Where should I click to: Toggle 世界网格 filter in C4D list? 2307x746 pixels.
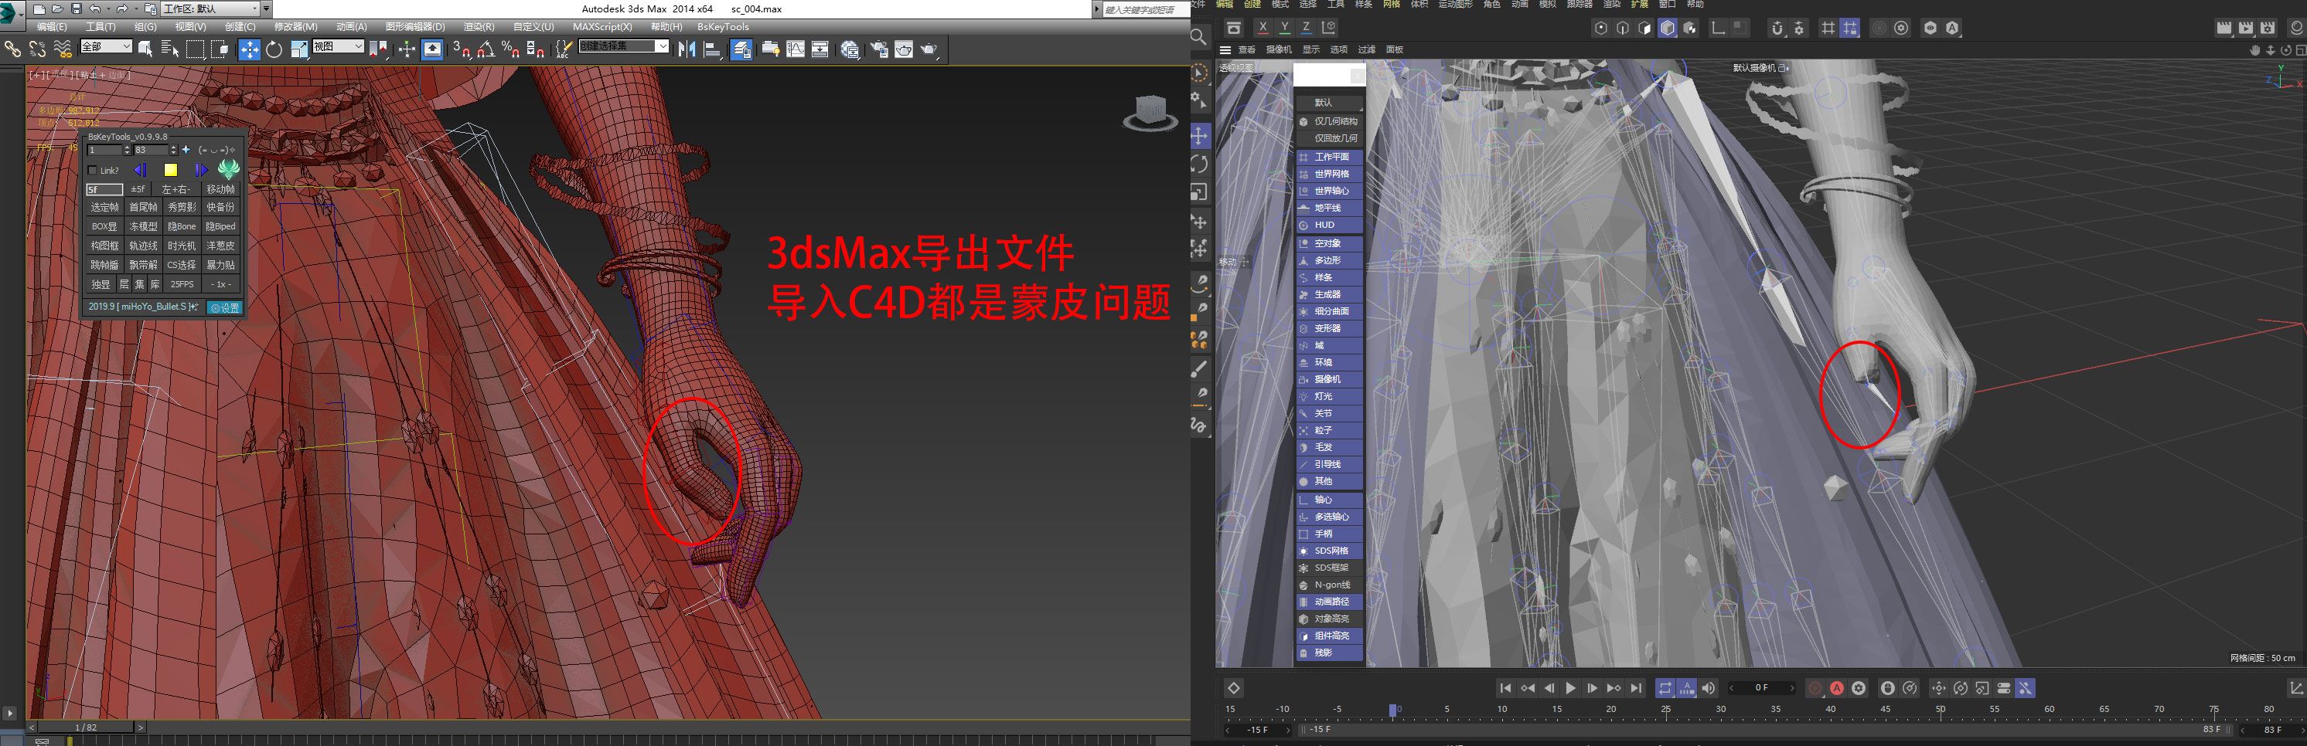coord(1329,174)
